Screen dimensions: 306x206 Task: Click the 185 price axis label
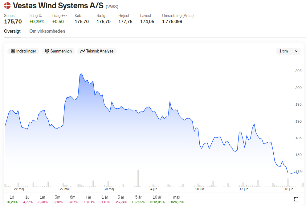coord(298,138)
